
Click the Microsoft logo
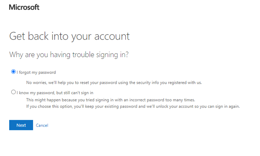coord(24,7)
